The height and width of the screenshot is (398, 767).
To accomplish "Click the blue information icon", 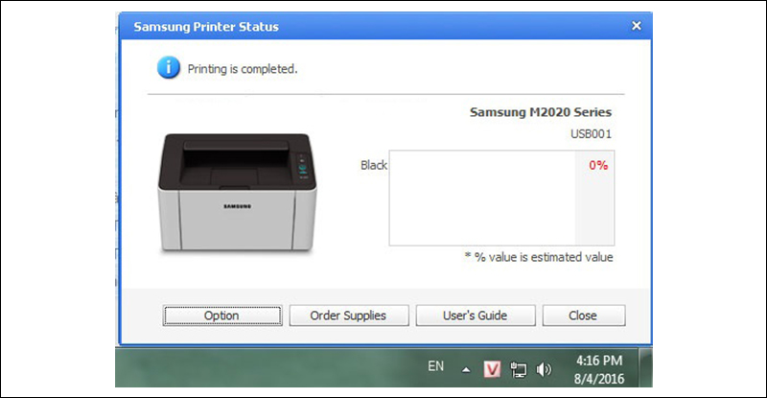I will tap(169, 68).
